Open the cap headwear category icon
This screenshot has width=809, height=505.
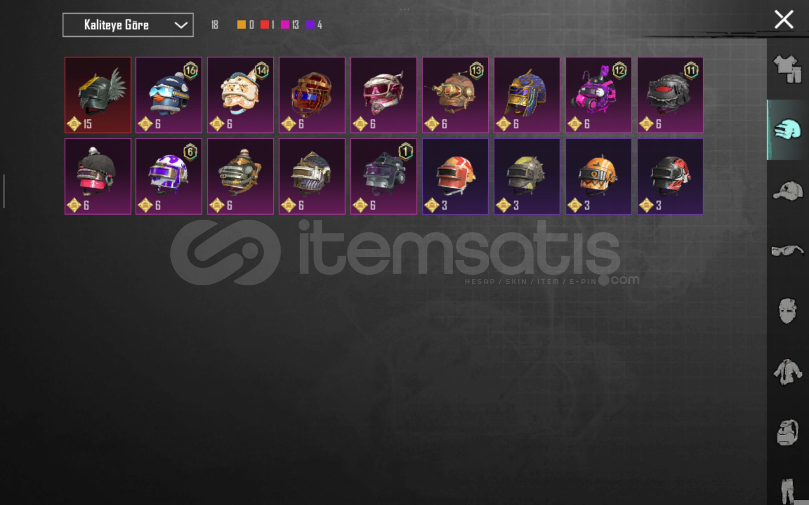pos(788,191)
